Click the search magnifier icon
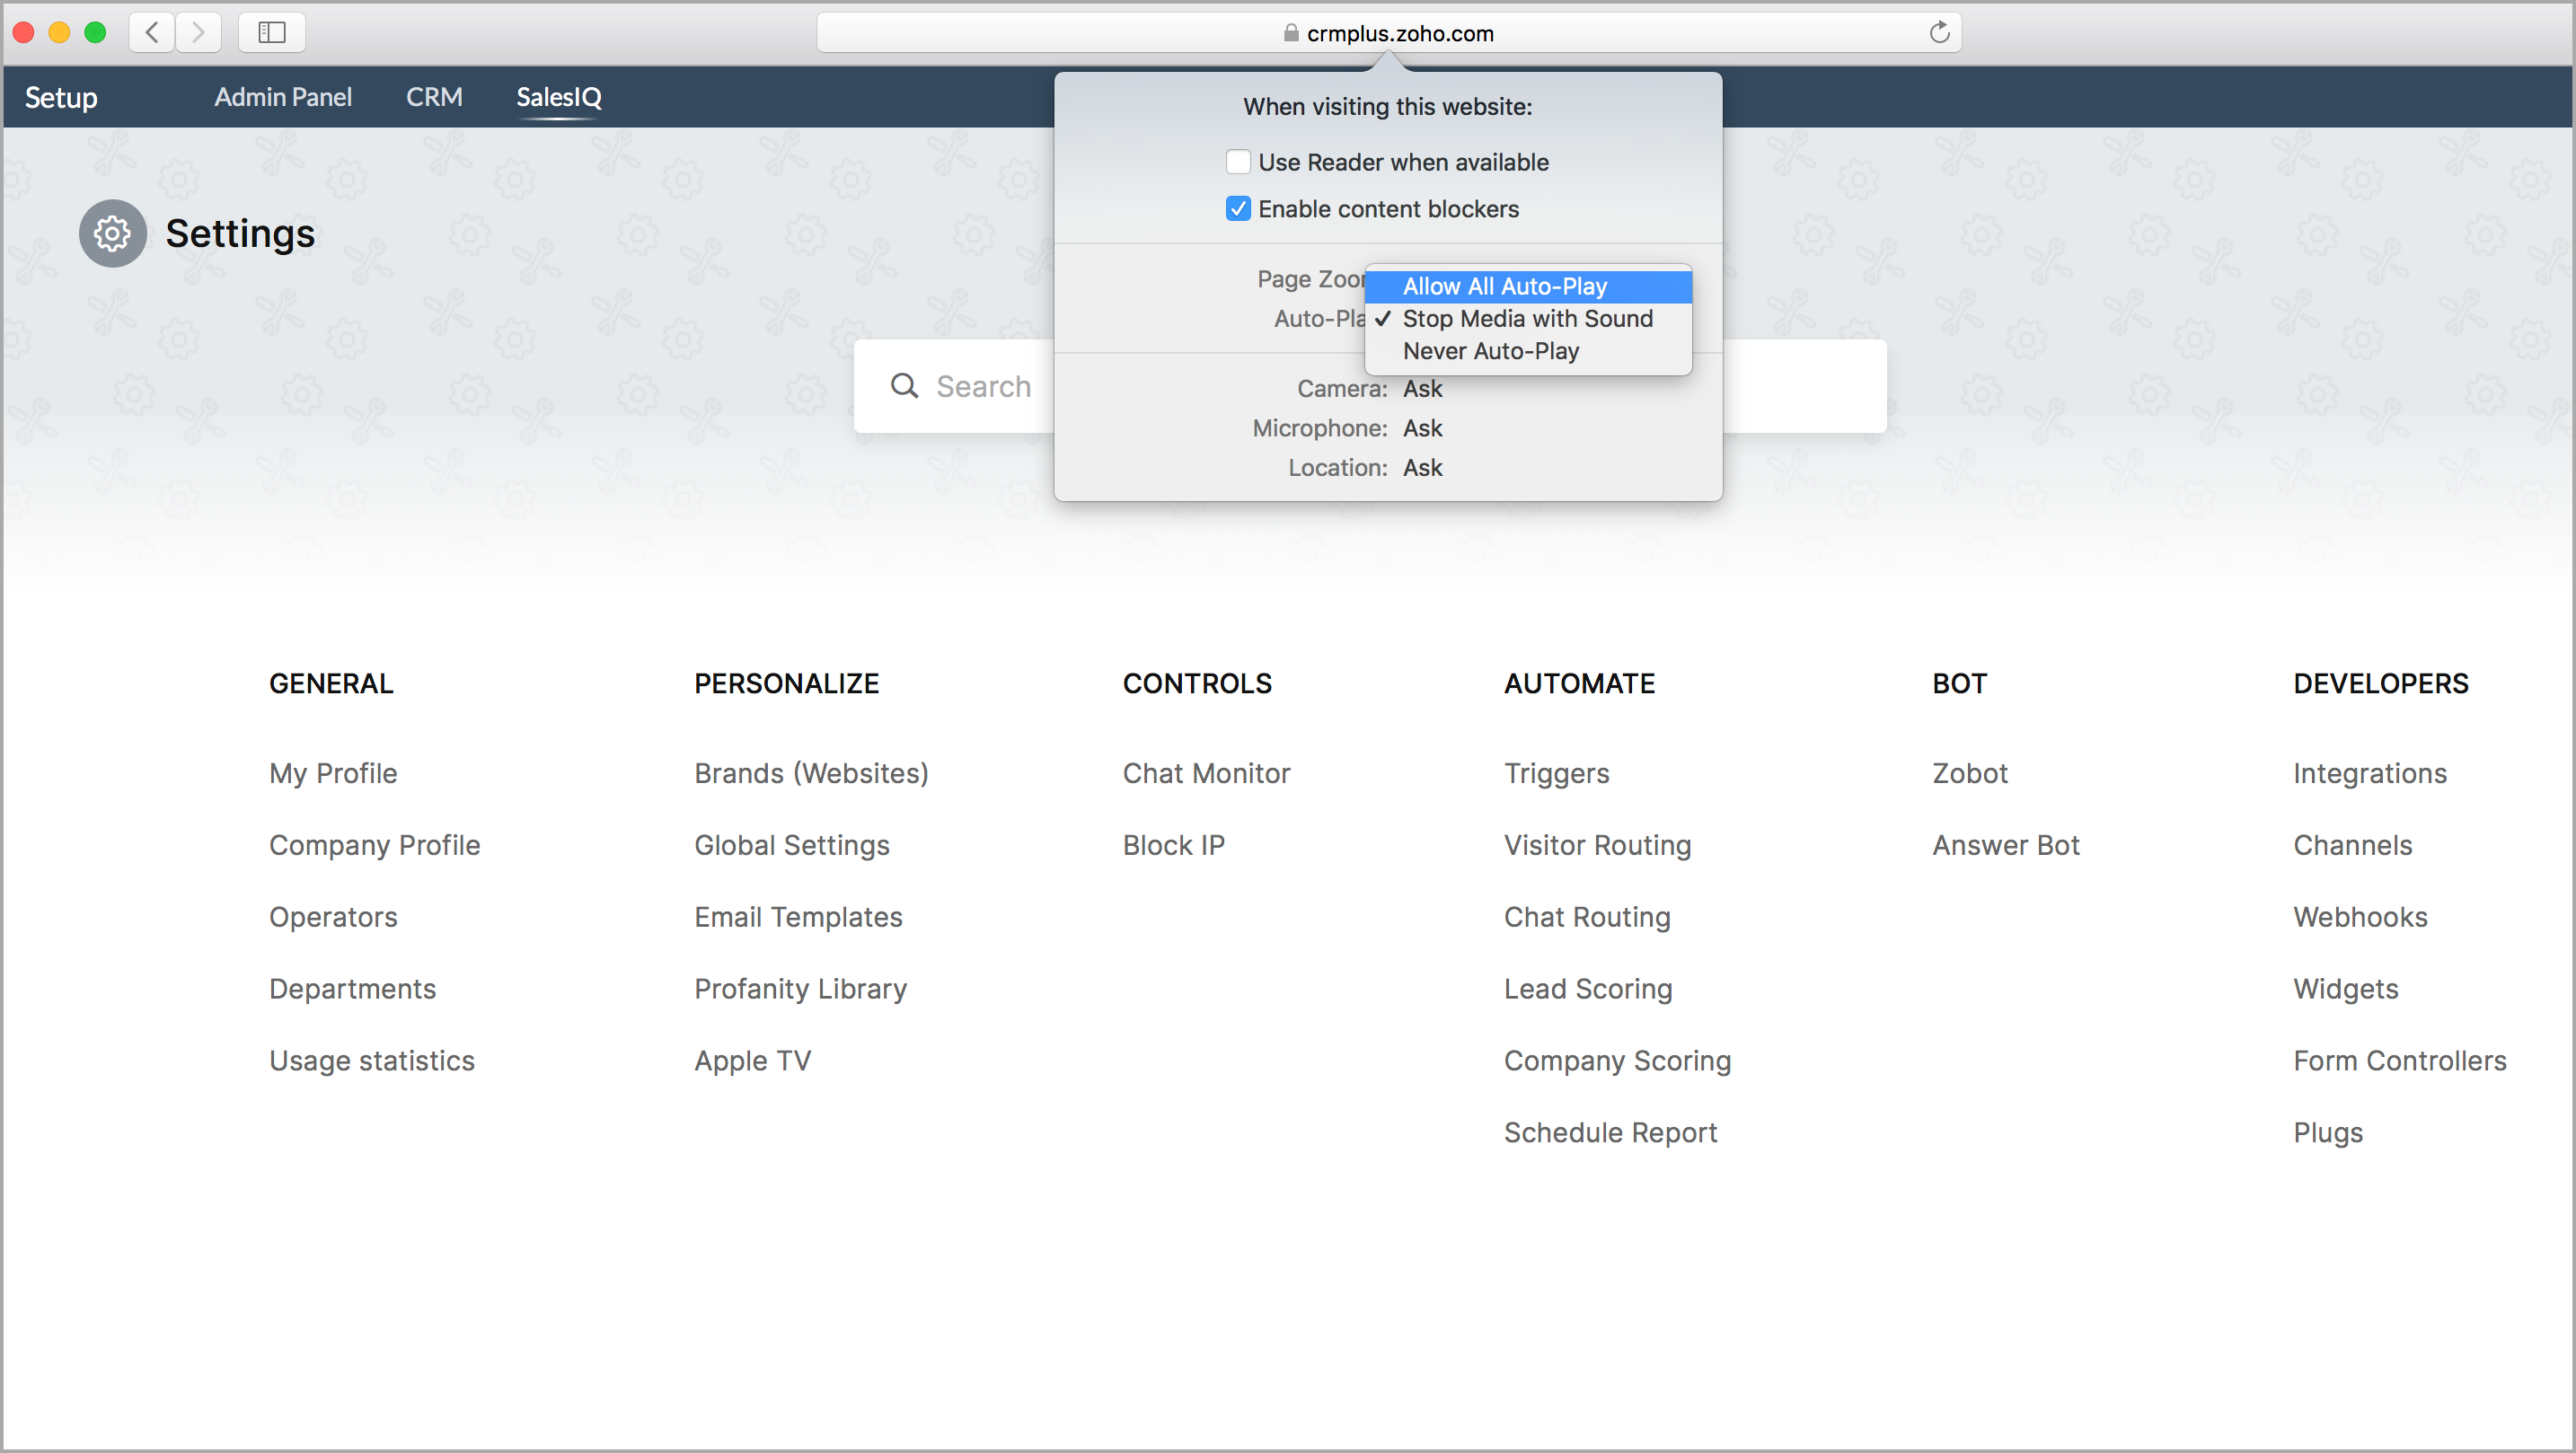The width and height of the screenshot is (2576, 1453). click(x=904, y=386)
